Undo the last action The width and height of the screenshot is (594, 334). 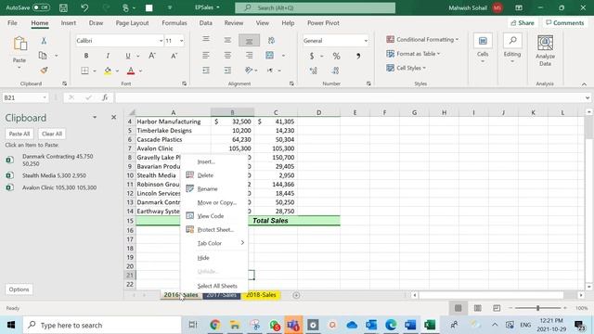(84, 7)
